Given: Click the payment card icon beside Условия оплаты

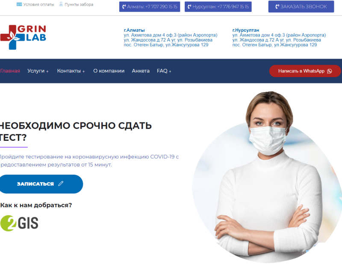Looking at the screenshot, I should point(19,4).
